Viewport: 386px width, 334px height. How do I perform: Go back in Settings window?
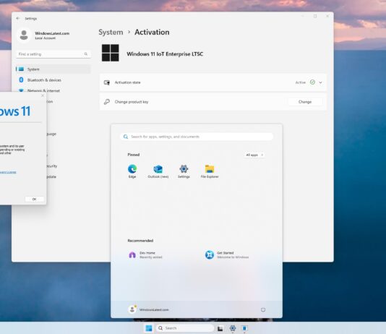point(18,19)
